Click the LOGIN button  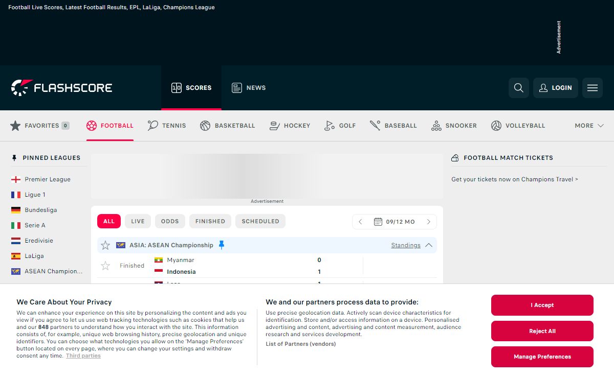tap(556, 88)
